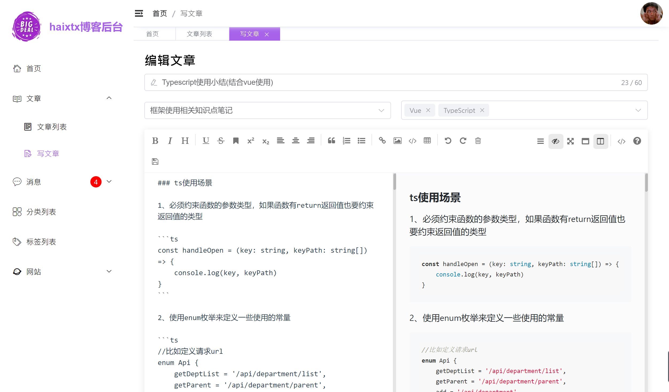Open the navigation/table of contents icon

tap(540, 141)
